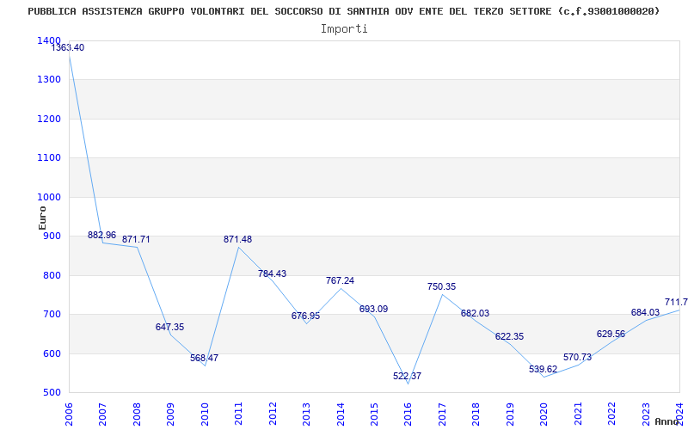
Task: Click the partially cut 711.7 data label
Action: tap(676, 302)
